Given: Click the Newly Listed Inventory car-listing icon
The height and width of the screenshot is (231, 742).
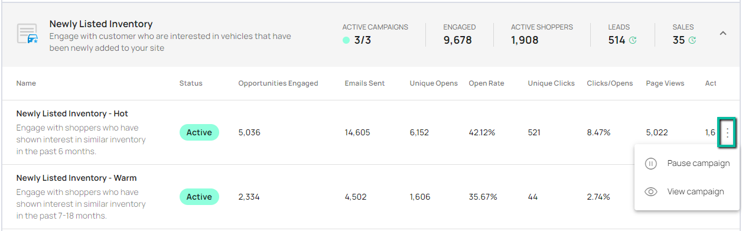Looking at the screenshot, I should point(27,34).
